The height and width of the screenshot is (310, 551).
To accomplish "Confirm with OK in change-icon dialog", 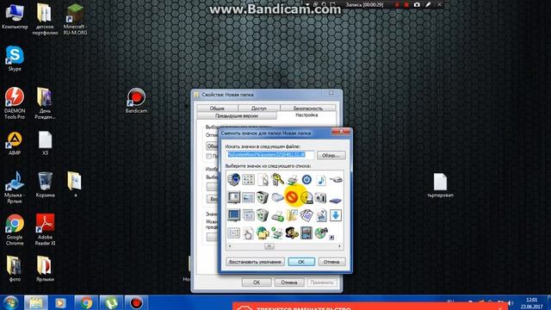I will coord(301,262).
